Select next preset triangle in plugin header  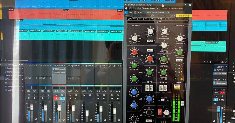pyautogui.click(x=141, y=13)
